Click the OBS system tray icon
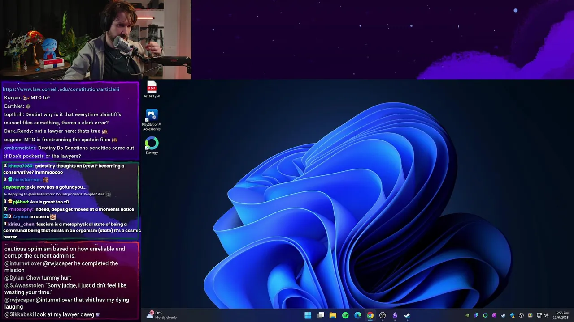574x322 pixels. [521, 315]
